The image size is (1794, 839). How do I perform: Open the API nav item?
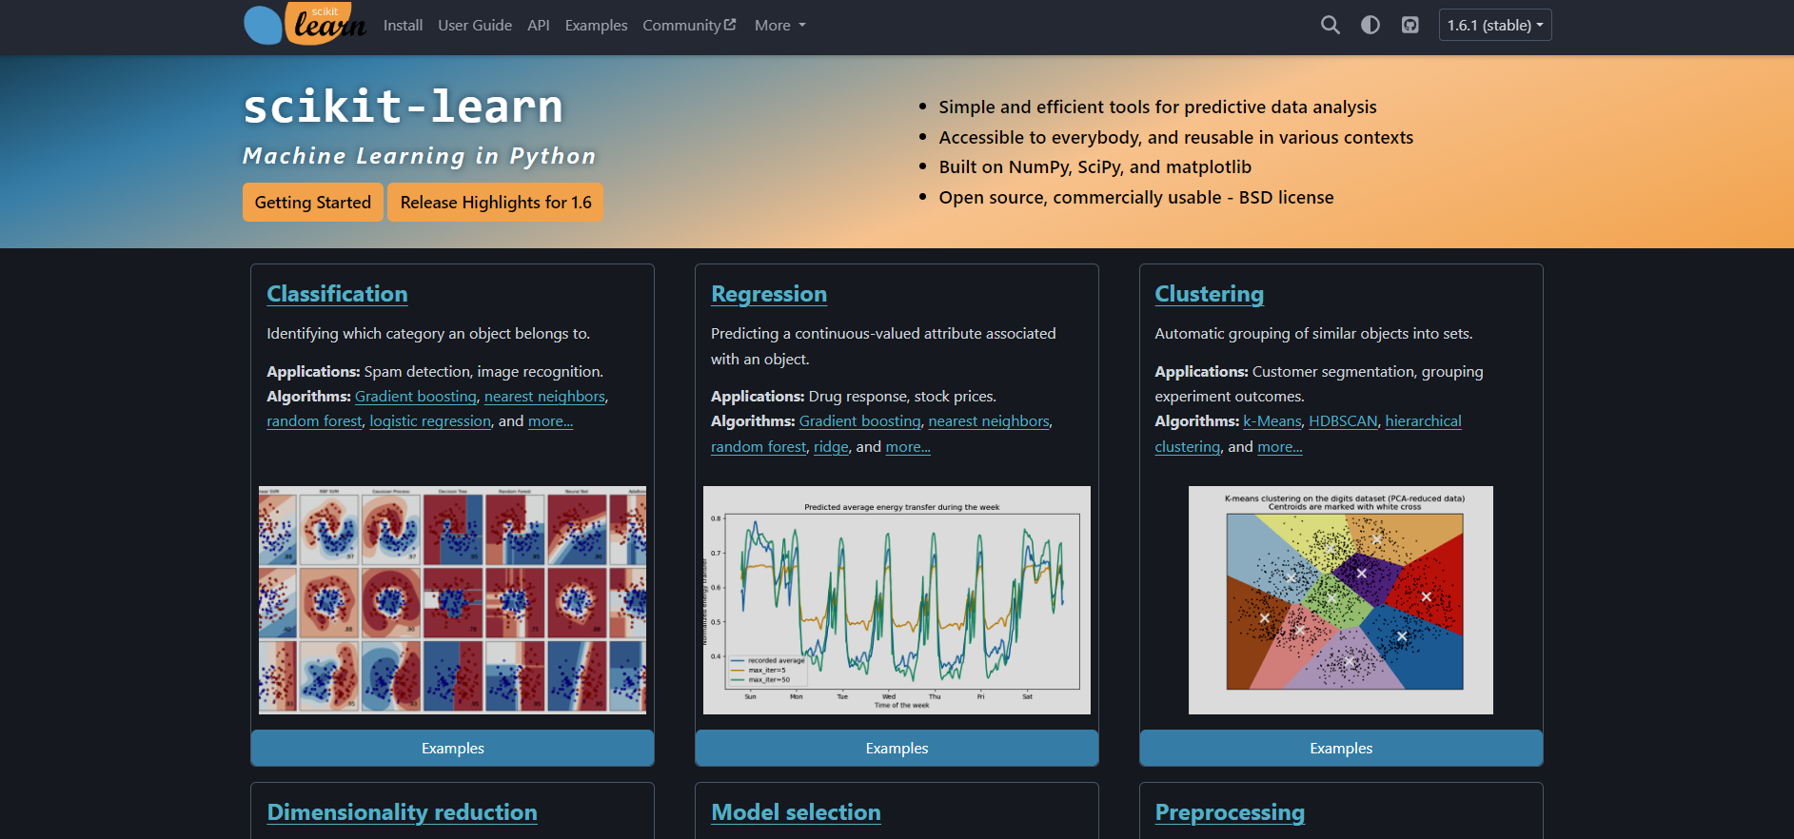pyautogui.click(x=539, y=26)
